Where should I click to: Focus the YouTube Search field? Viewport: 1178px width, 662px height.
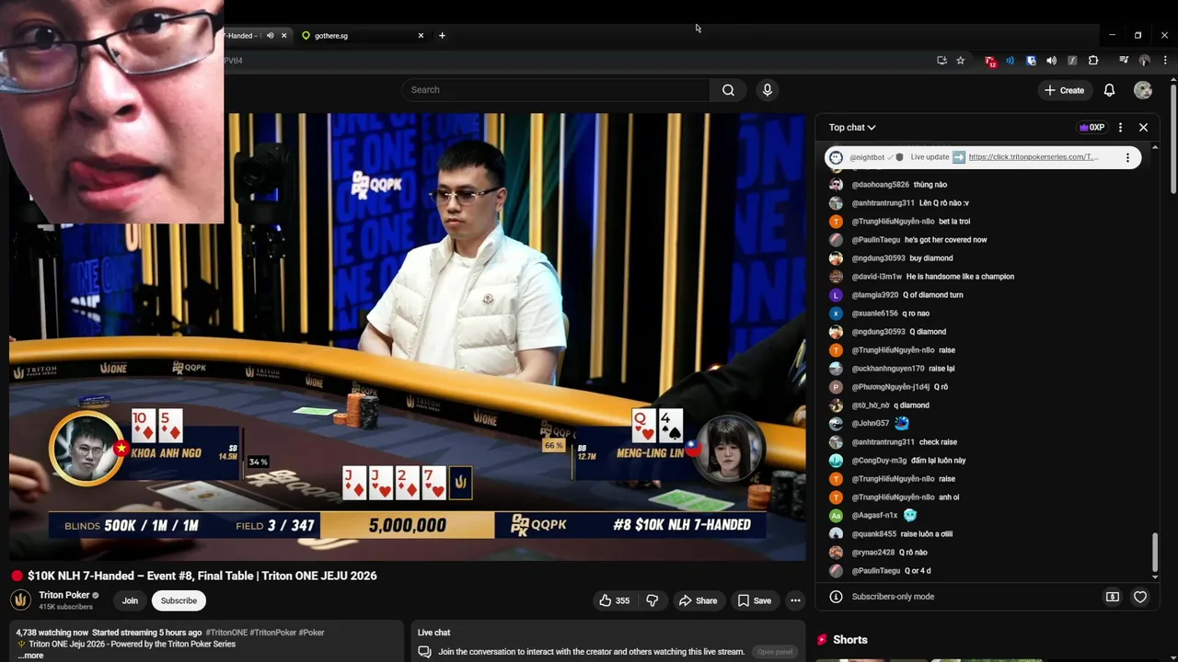[x=556, y=90]
